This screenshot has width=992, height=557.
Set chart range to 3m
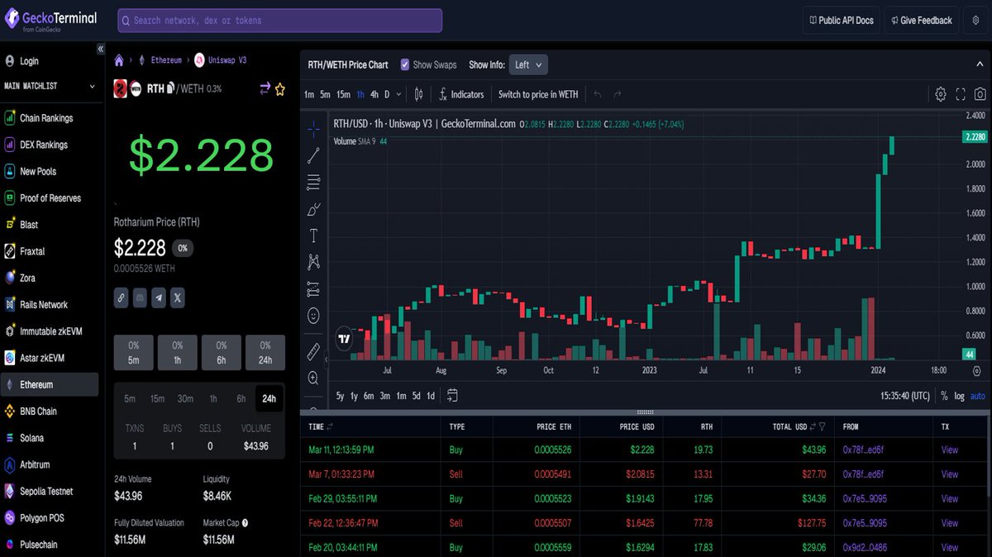[385, 396]
